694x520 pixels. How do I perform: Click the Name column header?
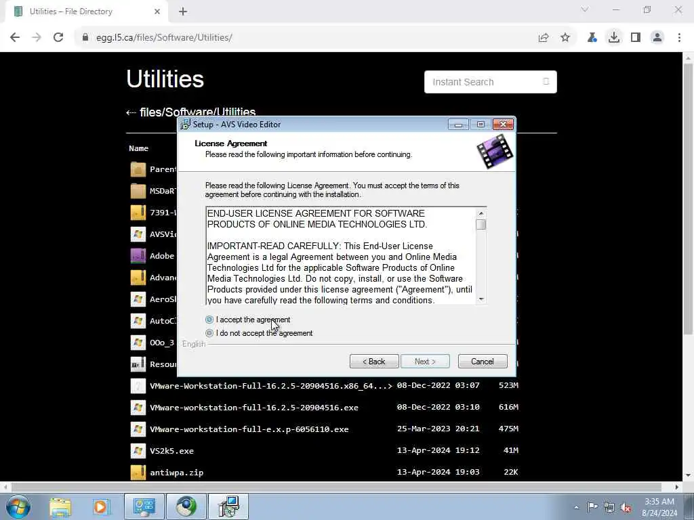pyautogui.click(x=138, y=148)
